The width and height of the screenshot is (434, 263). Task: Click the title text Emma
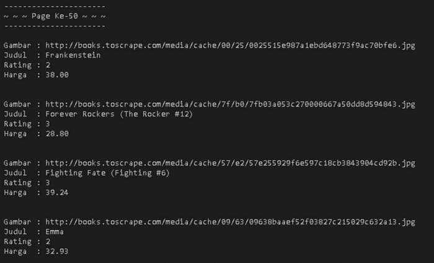pos(55,232)
